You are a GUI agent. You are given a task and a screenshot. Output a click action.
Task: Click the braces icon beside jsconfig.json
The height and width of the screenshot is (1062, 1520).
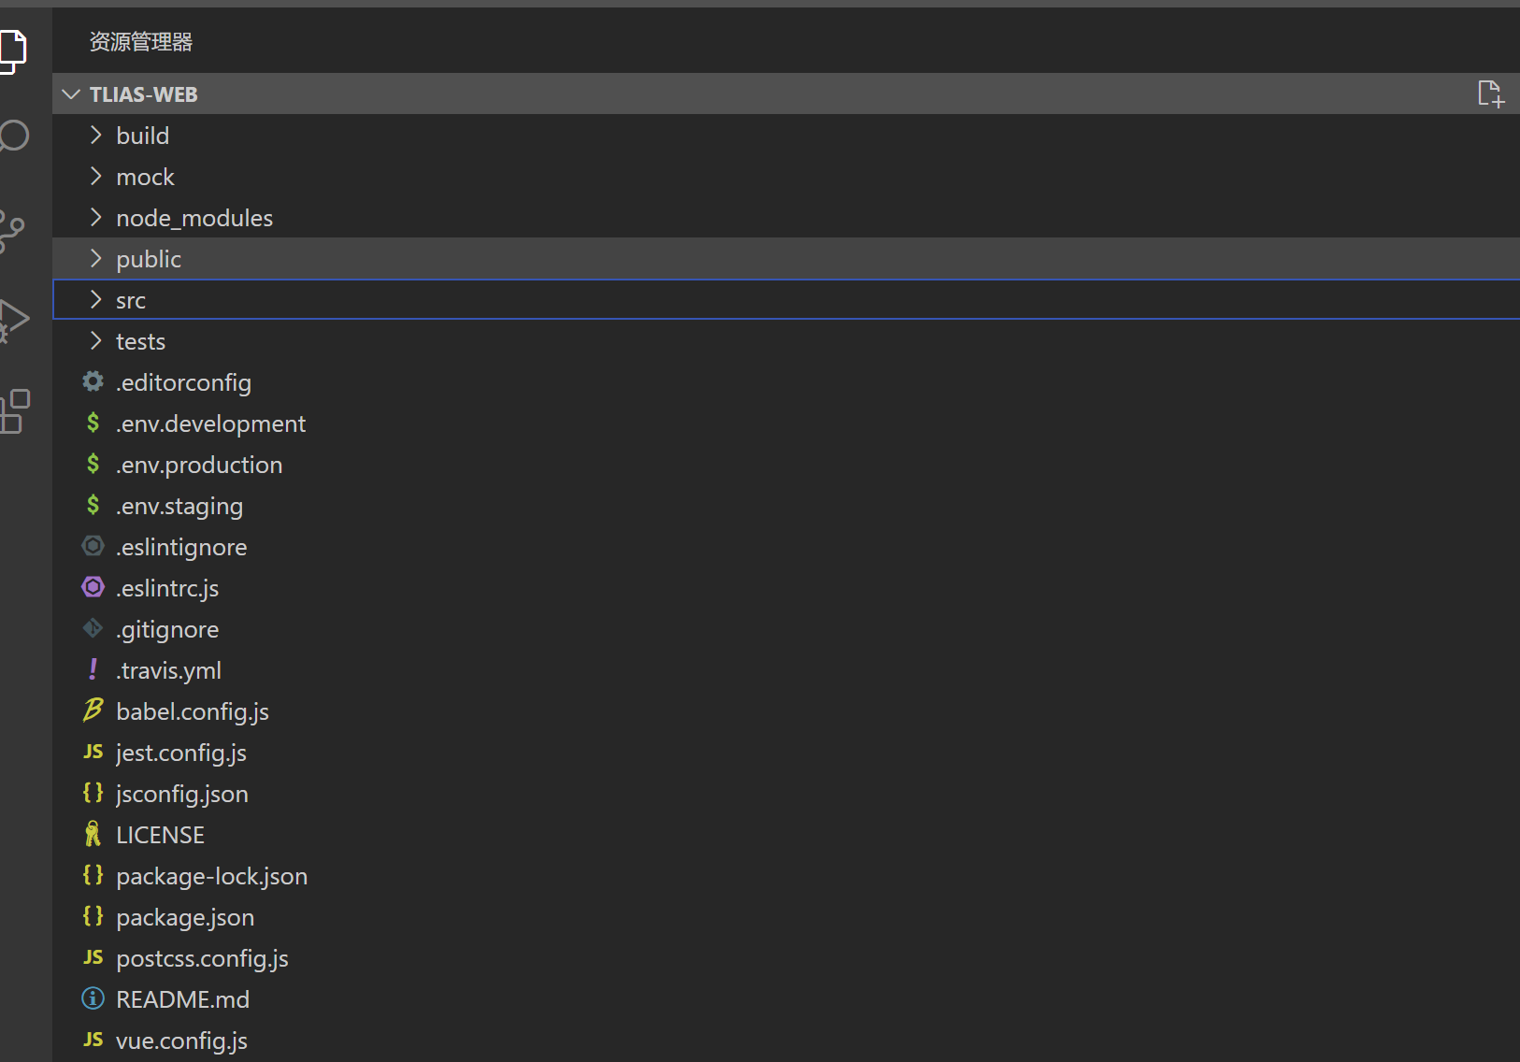tap(93, 793)
